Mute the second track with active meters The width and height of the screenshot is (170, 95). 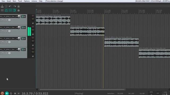click(x=33, y=27)
